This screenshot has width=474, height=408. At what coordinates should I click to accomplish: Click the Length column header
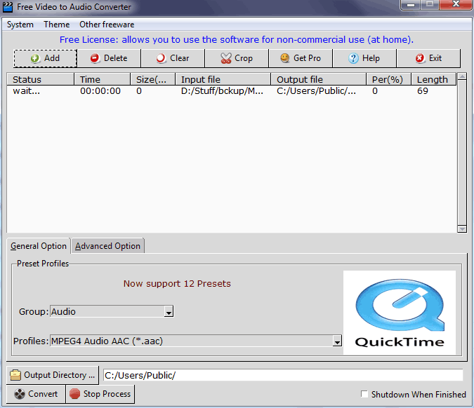[433, 79]
